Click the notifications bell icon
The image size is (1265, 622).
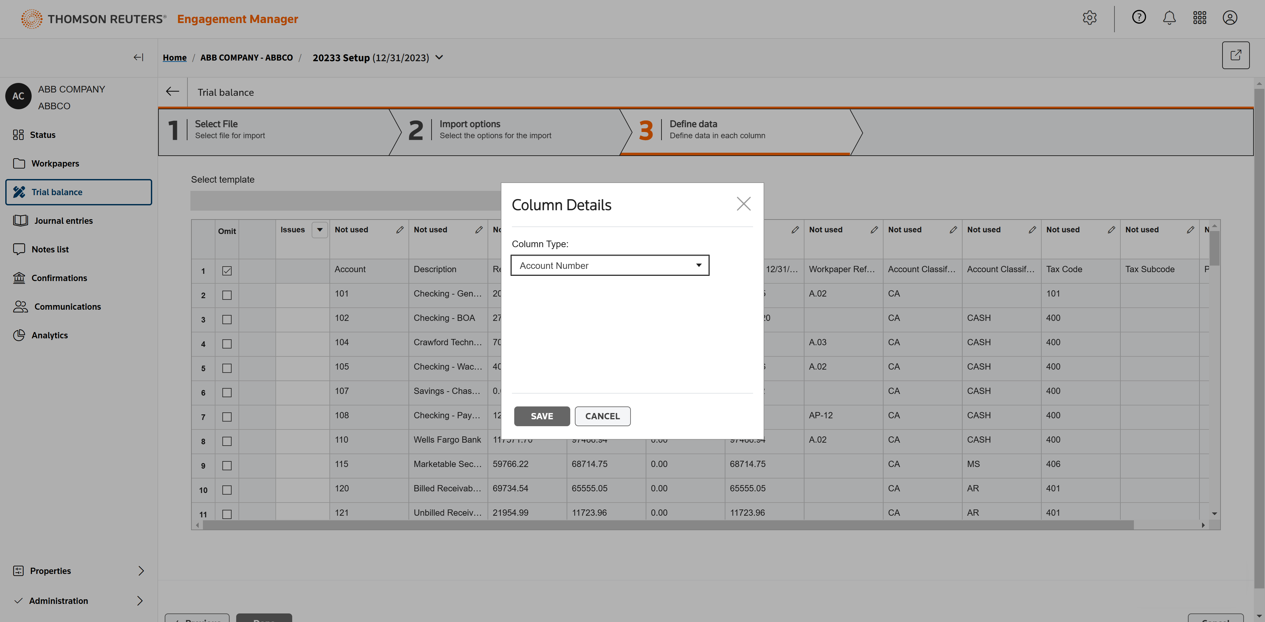pos(1169,18)
